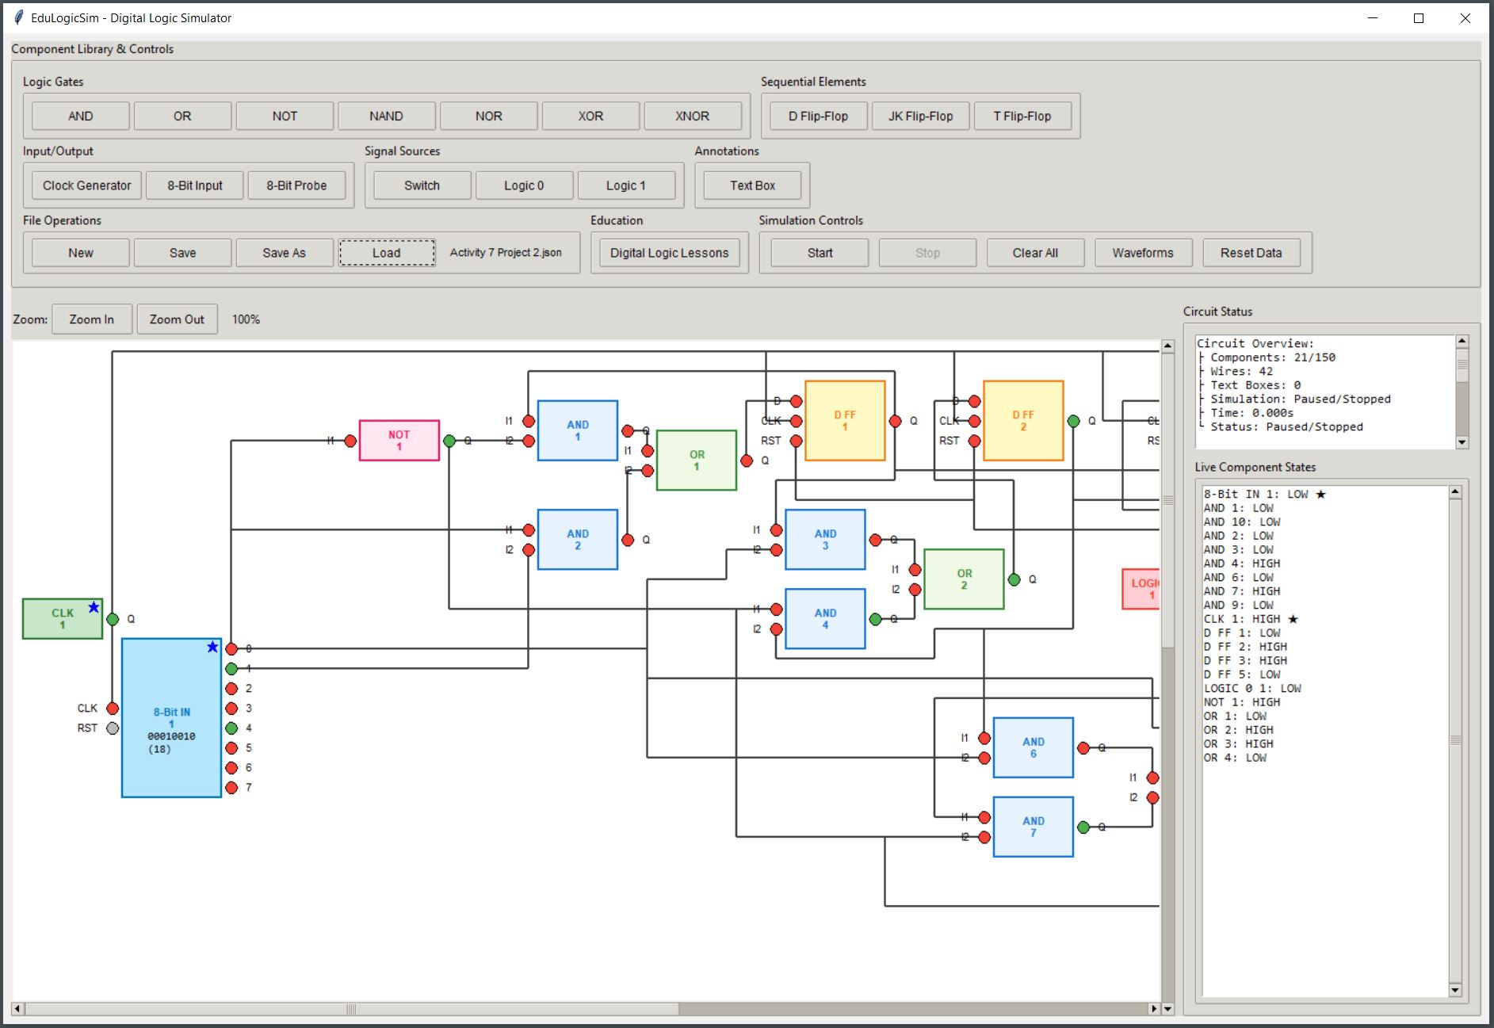Insert an XNOR gate

692,116
